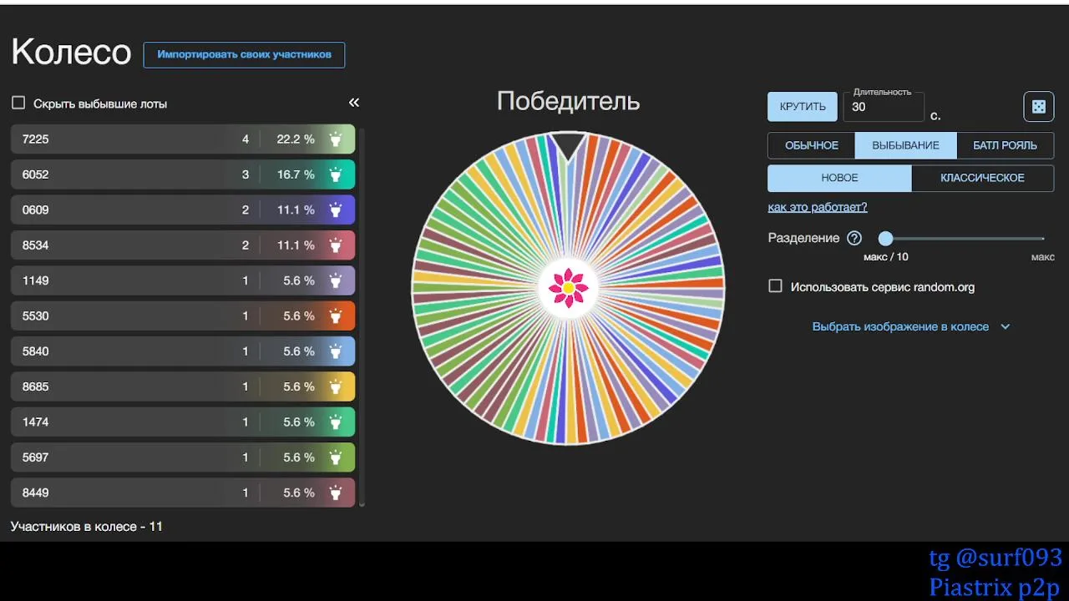Collapse the lots panel with double chevron
Viewport: 1069px width, 601px height.
tap(354, 103)
